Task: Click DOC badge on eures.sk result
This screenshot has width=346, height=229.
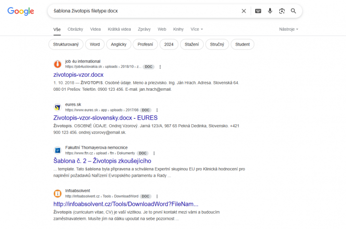Action: (x=146, y=110)
